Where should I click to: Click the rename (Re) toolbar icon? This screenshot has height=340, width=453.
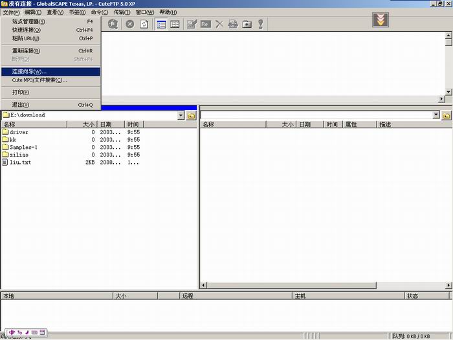[x=205, y=25]
